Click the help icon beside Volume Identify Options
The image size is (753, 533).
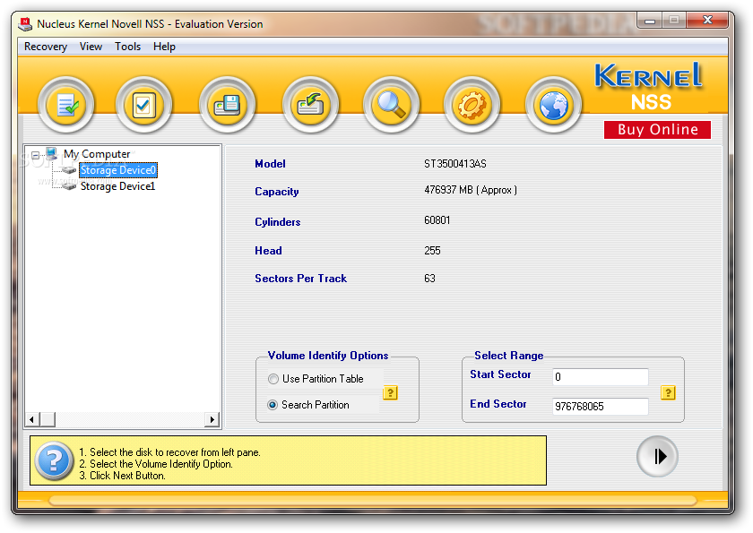point(391,393)
